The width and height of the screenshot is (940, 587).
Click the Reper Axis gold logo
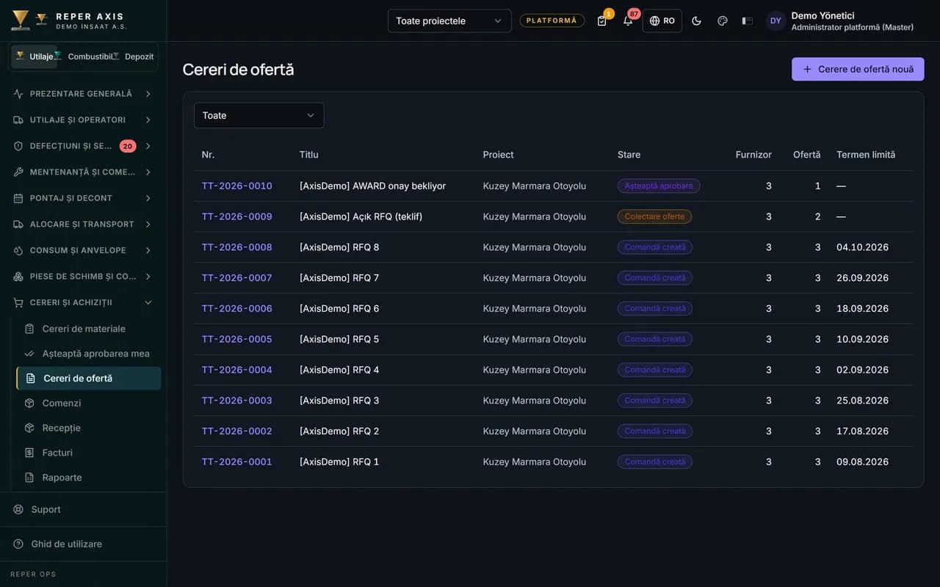(21, 21)
